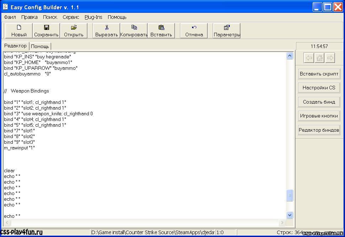The height and width of the screenshot is (237, 345).
Task: Switch to the Помощь tab
Action: (40, 46)
